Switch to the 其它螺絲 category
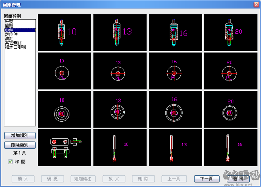Screen dimensions: 261x187 click(x=13, y=43)
